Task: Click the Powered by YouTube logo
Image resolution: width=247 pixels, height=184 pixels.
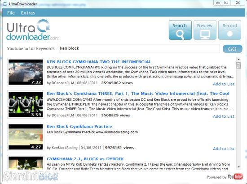Action: pyautogui.click(x=235, y=177)
